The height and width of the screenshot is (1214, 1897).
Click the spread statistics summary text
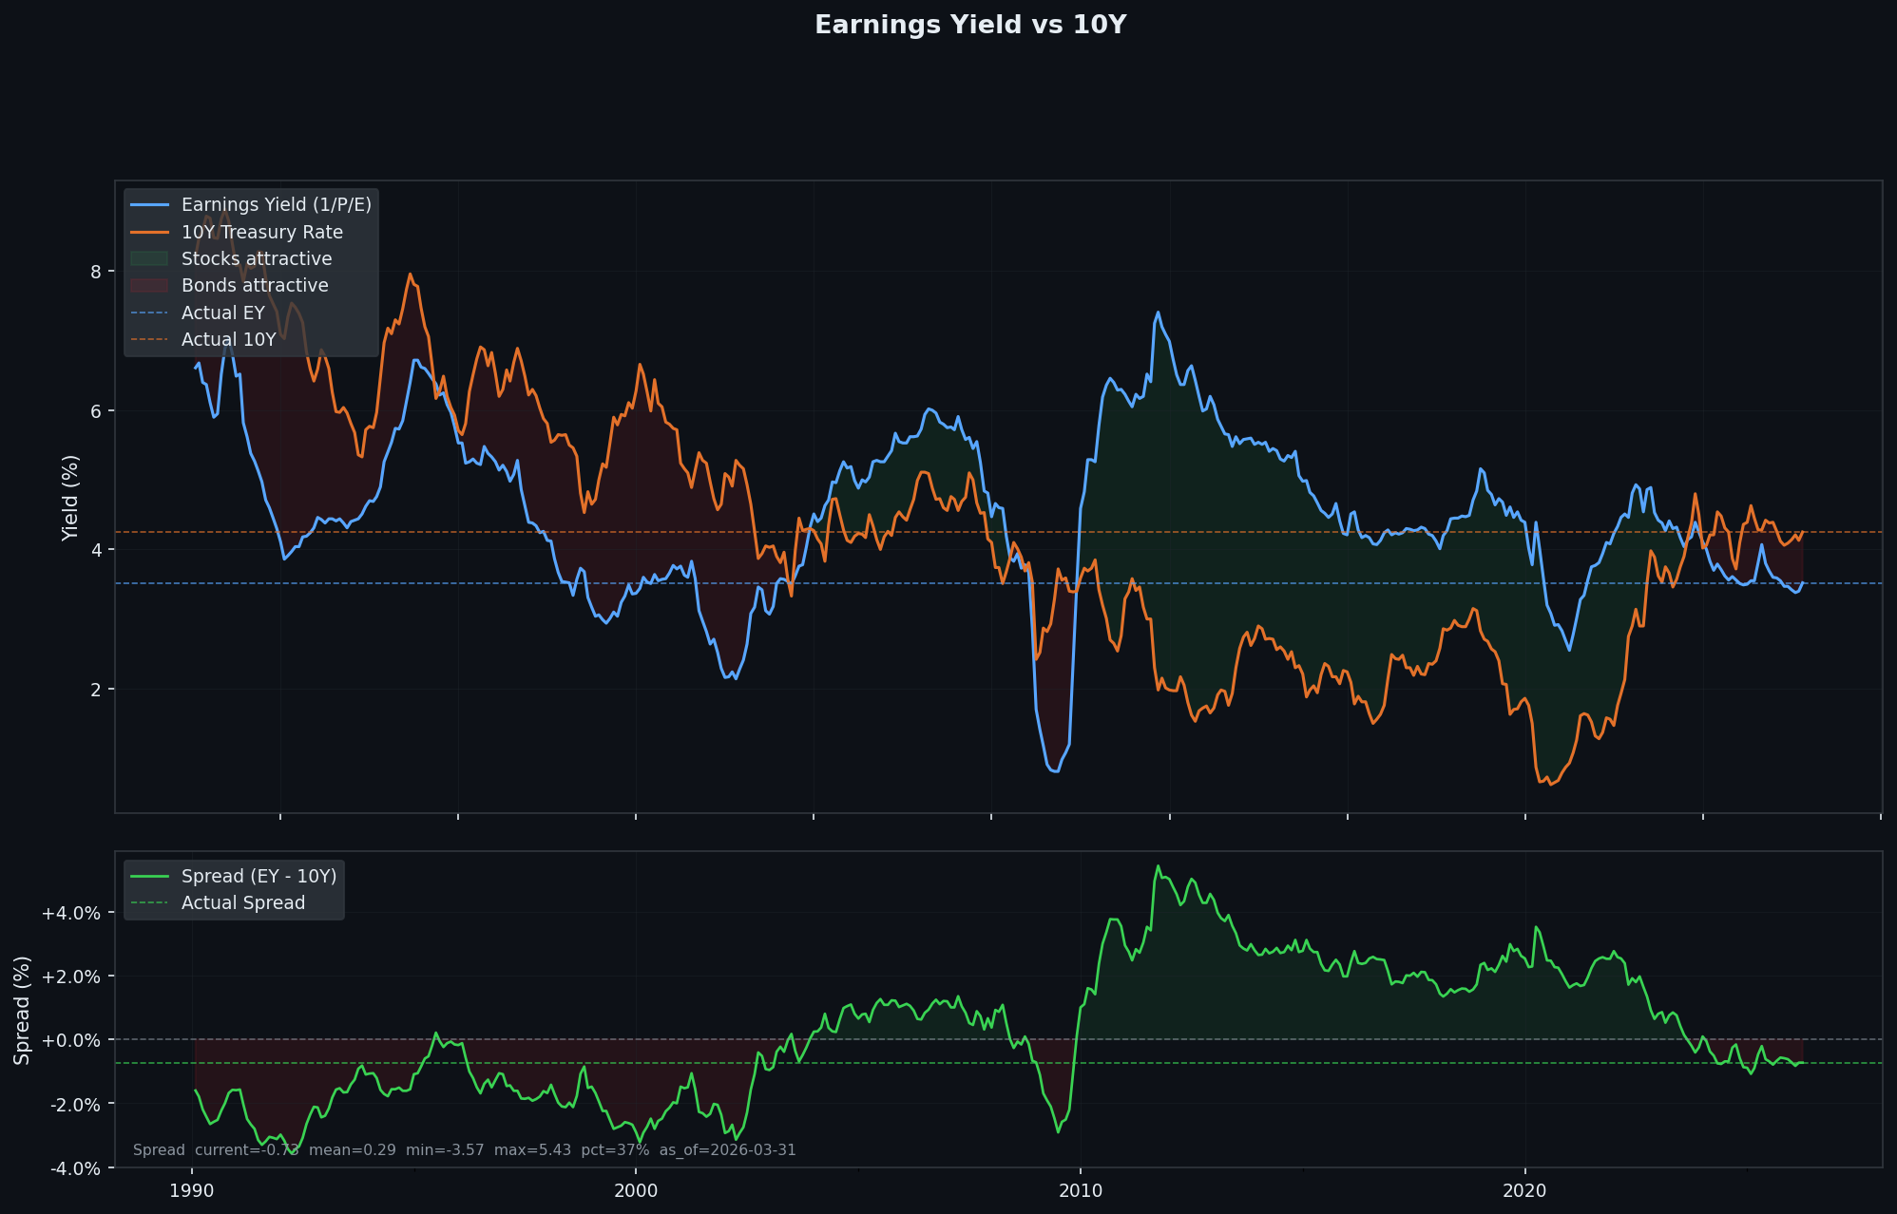[464, 1150]
